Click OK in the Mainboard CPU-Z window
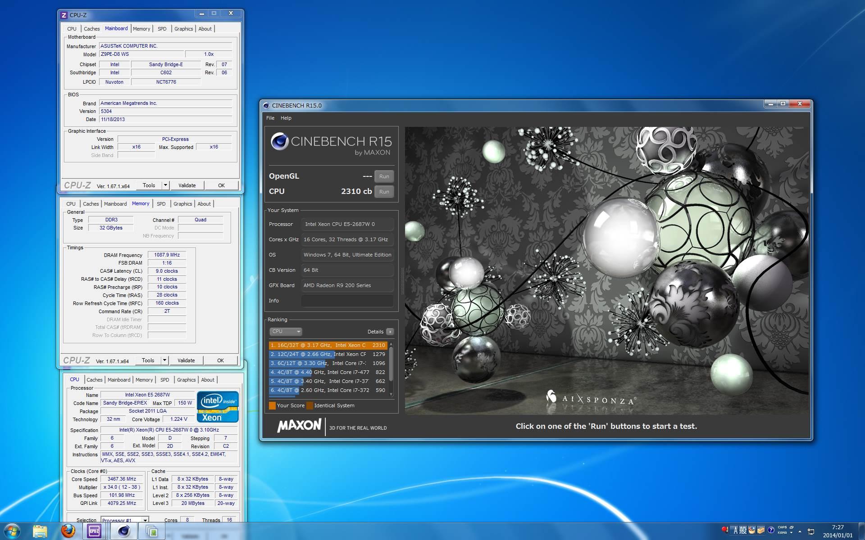Viewport: 865px width, 540px height. tap(221, 185)
